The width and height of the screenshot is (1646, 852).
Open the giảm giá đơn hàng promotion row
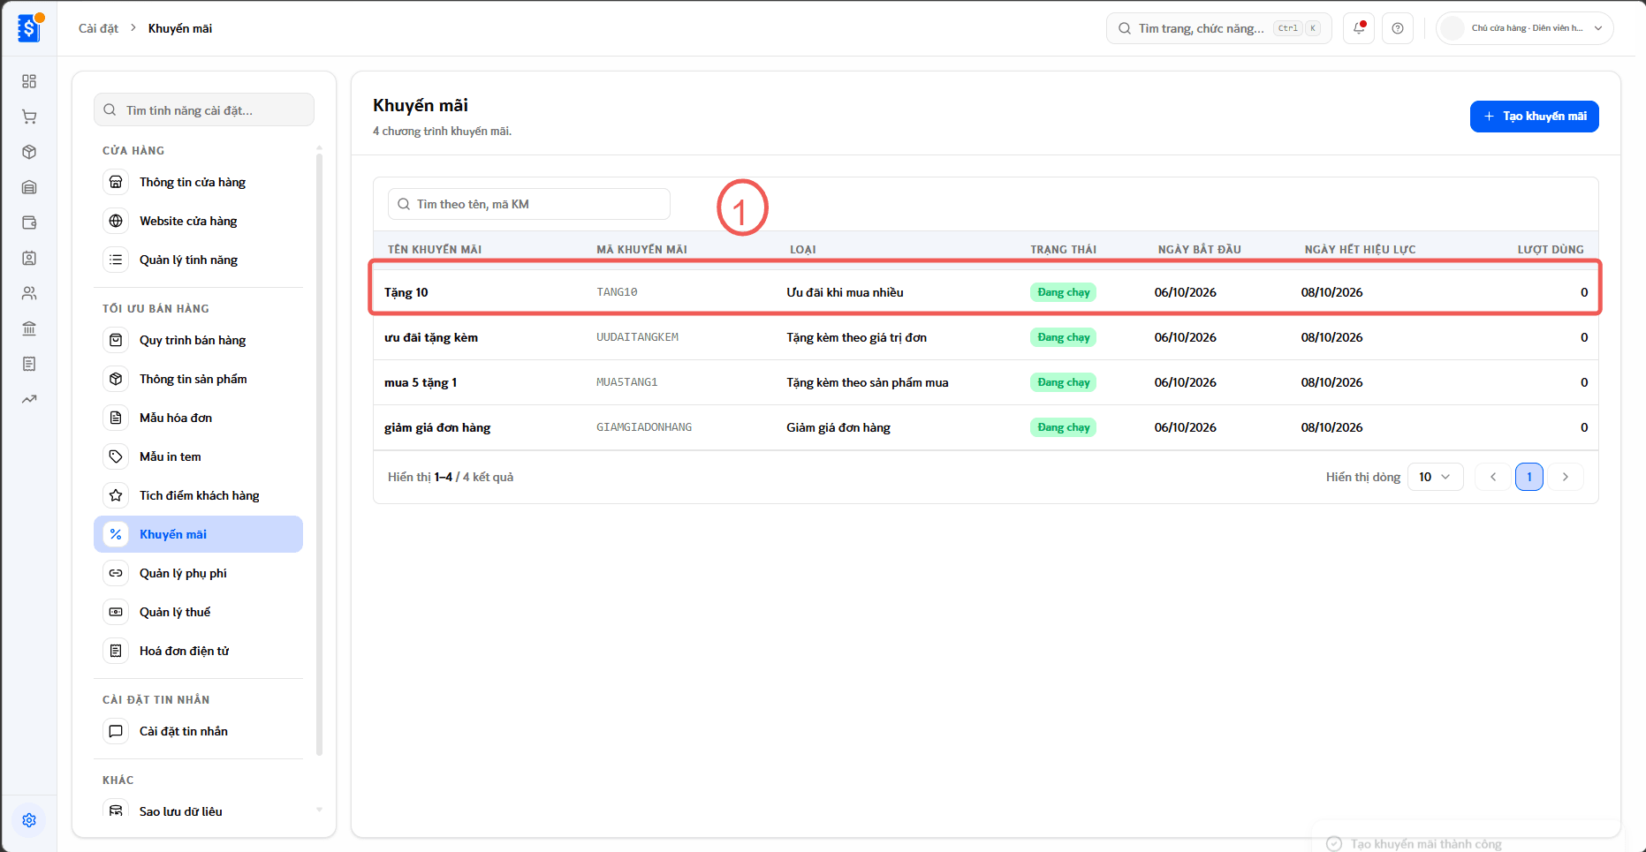coord(985,427)
